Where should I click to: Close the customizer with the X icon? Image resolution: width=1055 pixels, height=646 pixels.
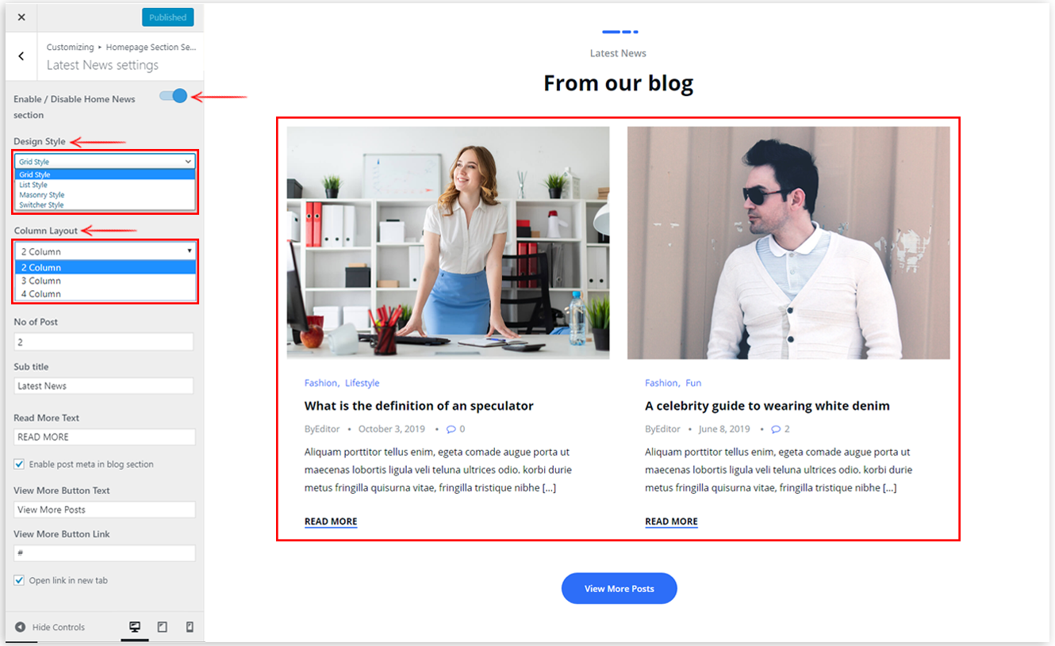click(21, 17)
